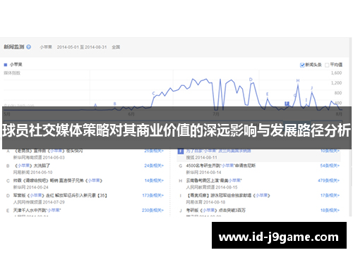The height and width of the screenshot is (255, 353).
Task: Open the help icon beside 新闻监测
Action: pos(28,46)
